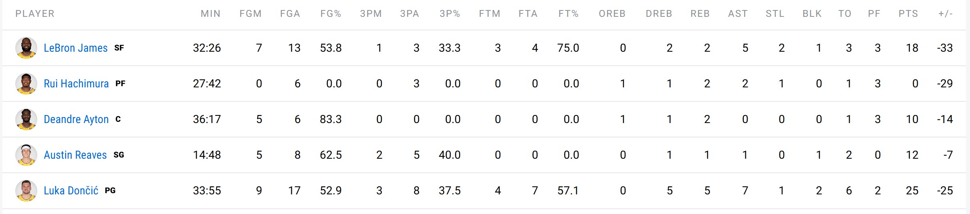Open Rui Hachimura player link
The width and height of the screenshot is (970, 214).
[x=76, y=84]
